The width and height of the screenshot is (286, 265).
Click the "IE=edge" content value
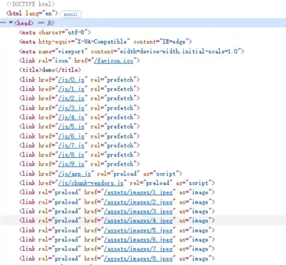pyautogui.click(x=174, y=42)
